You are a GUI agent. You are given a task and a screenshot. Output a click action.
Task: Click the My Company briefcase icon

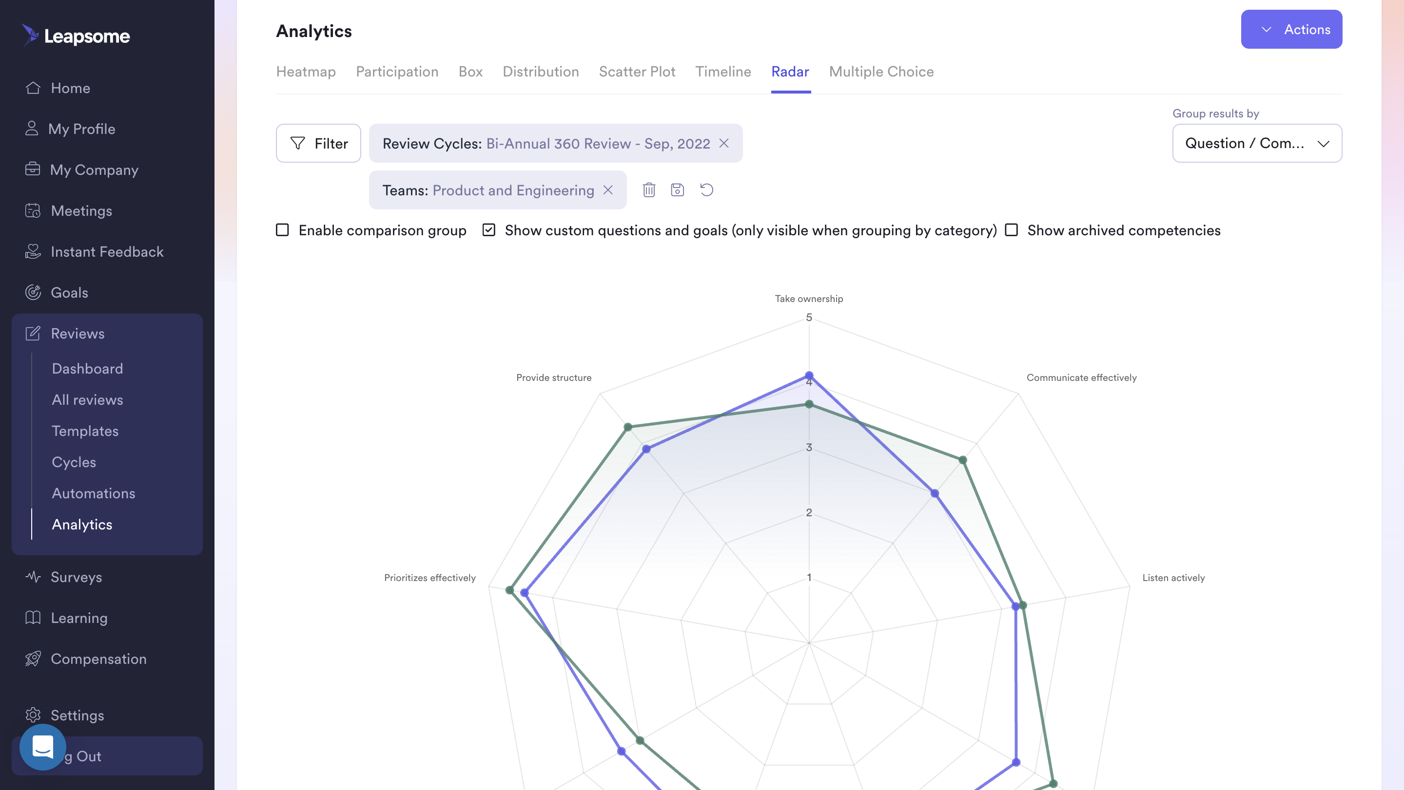pos(33,169)
